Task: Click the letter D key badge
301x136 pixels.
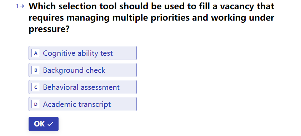Action: [36, 104]
